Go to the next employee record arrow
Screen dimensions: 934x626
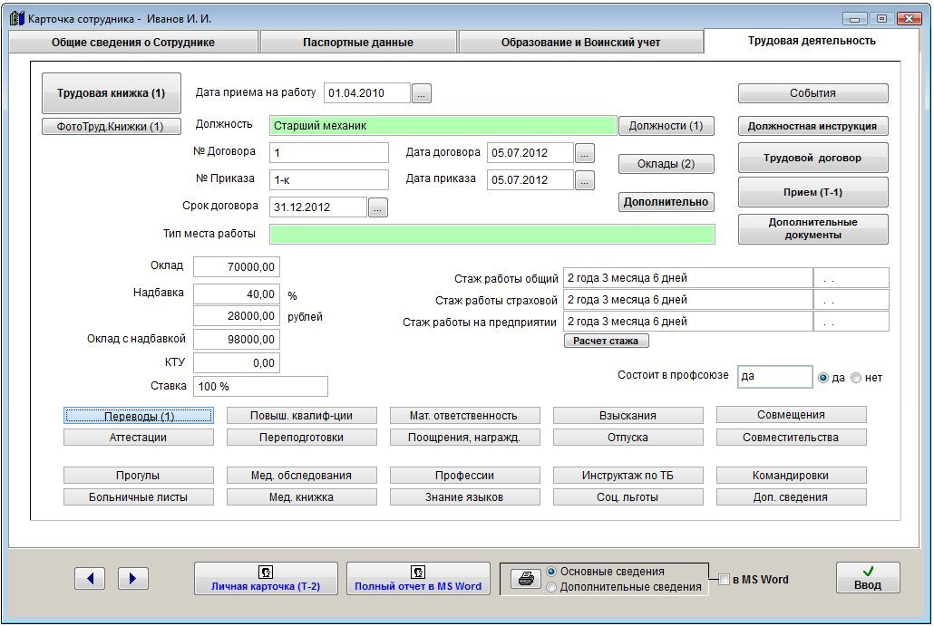click(x=133, y=578)
